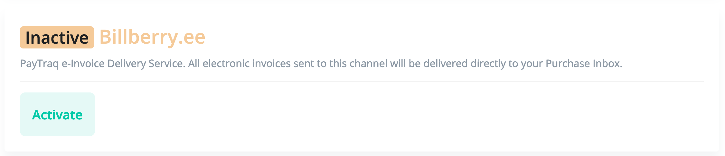The width and height of the screenshot is (725, 156).
Task: Enable Billberry.ee using the Activate button
Action: tap(57, 115)
